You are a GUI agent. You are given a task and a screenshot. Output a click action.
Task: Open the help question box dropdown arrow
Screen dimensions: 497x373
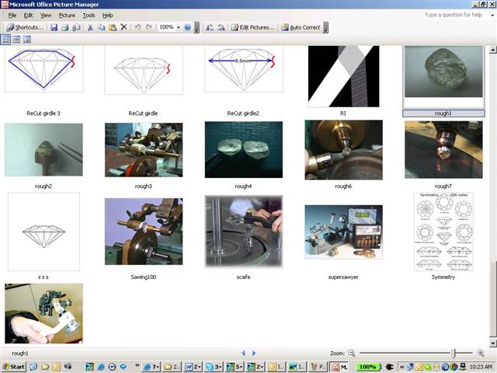pos(492,15)
